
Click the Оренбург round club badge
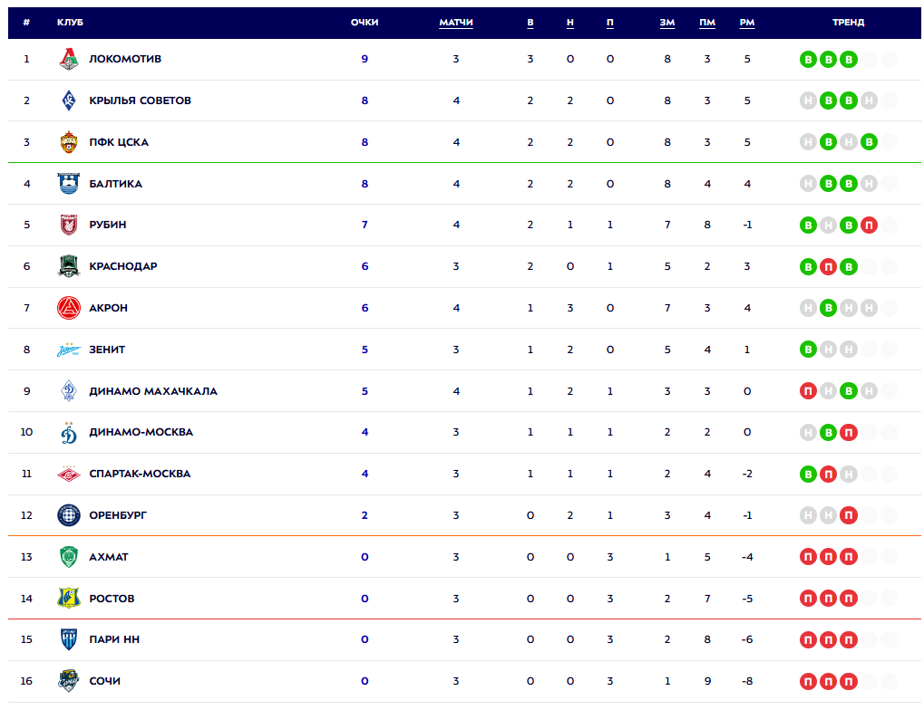pos(69,515)
